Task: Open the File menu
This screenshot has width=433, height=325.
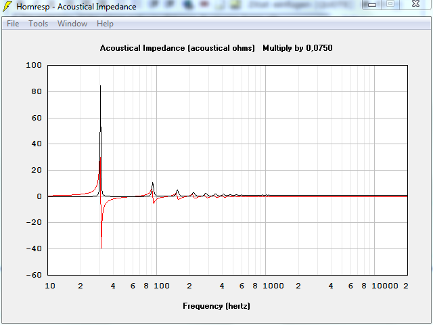Action: tap(13, 24)
